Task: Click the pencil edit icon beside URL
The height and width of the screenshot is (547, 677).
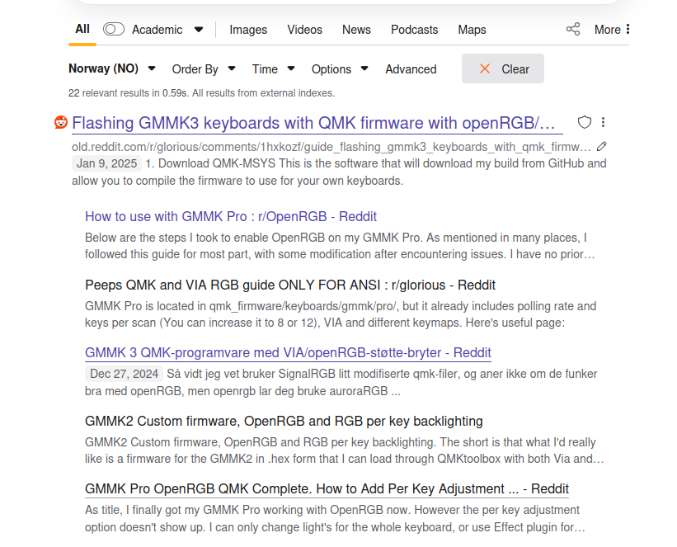Action: (x=602, y=147)
